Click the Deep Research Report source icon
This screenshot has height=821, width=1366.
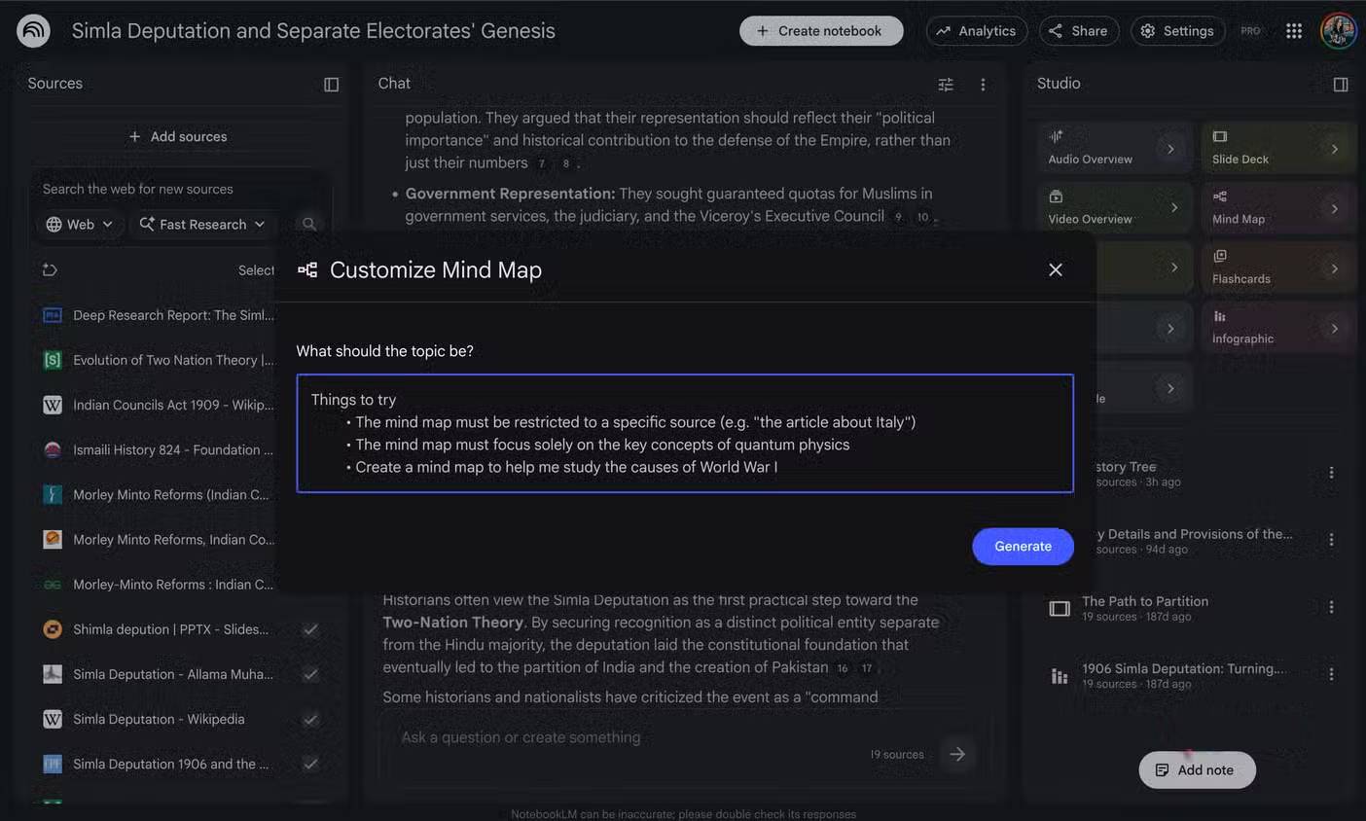click(53, 315)
